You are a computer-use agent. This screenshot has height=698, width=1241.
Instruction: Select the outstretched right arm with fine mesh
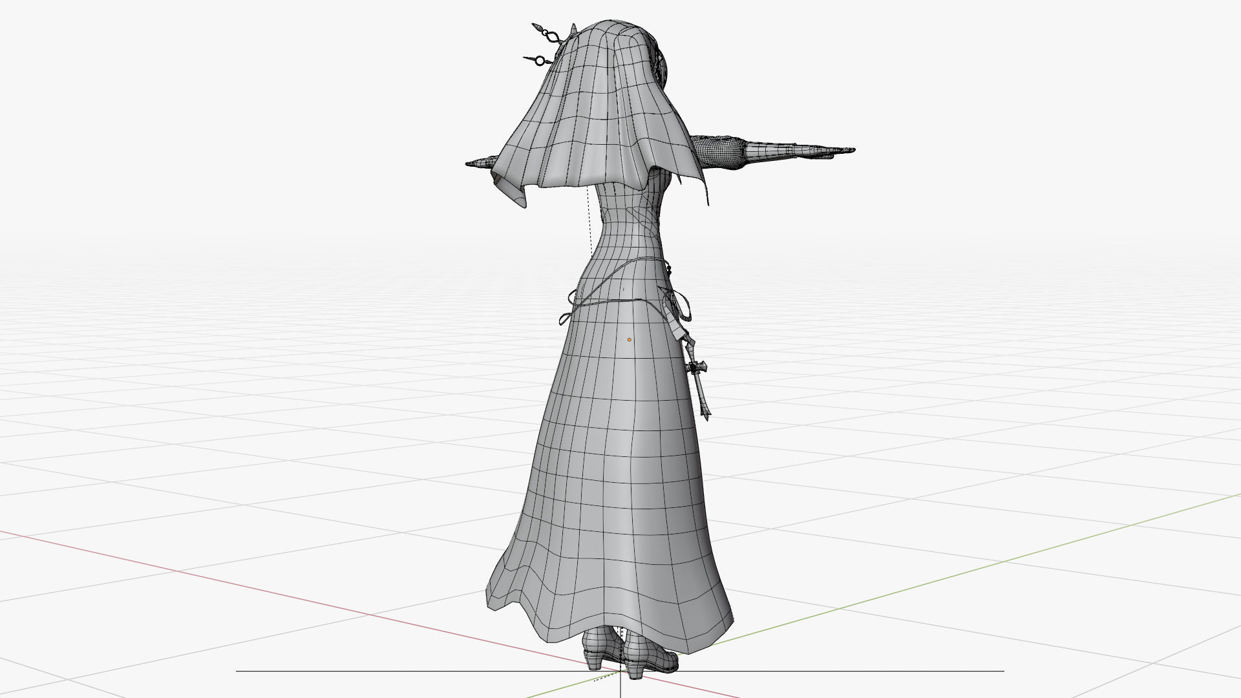coord(772,151)
